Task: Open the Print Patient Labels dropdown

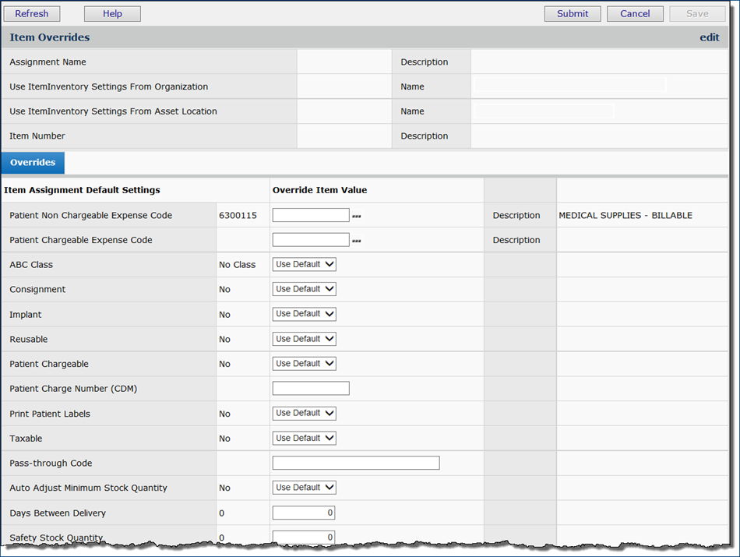Action: 304,414
